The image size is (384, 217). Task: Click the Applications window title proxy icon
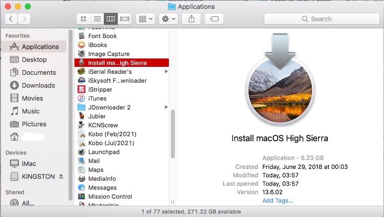click(x=172, y=6)
